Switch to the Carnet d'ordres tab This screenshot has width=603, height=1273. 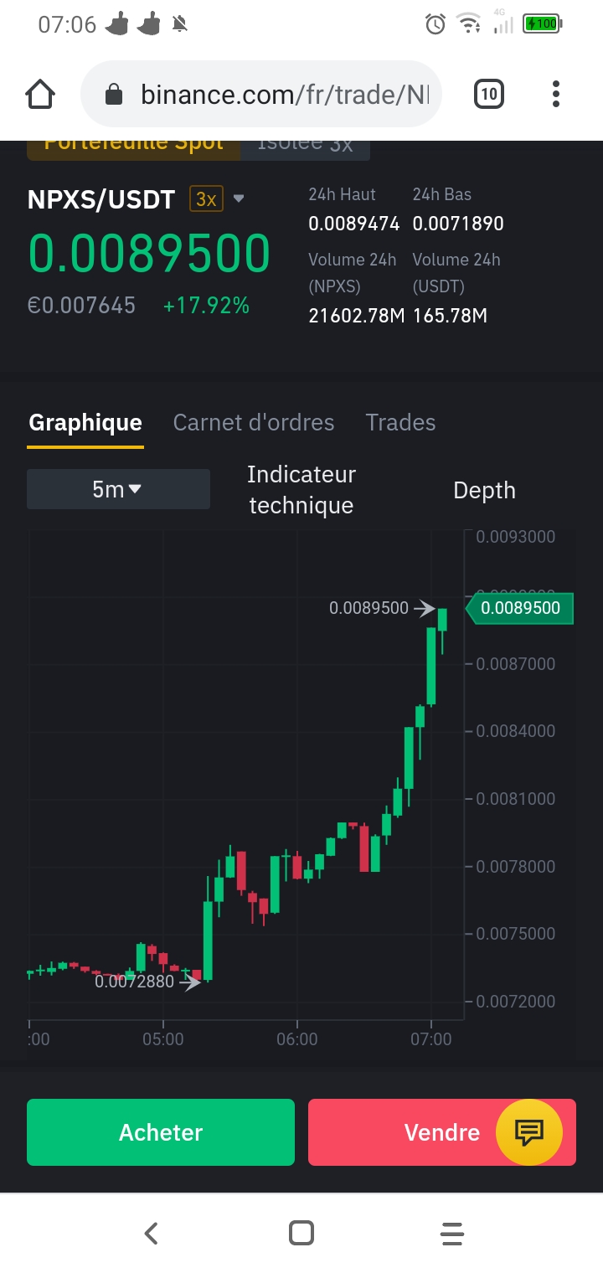click(x=254, y=422)
